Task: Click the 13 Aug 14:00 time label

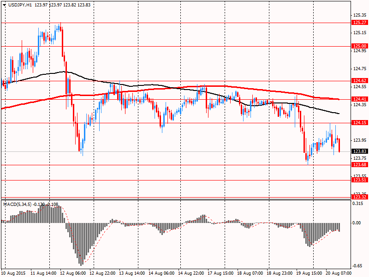Action: (x=132, y=273)
